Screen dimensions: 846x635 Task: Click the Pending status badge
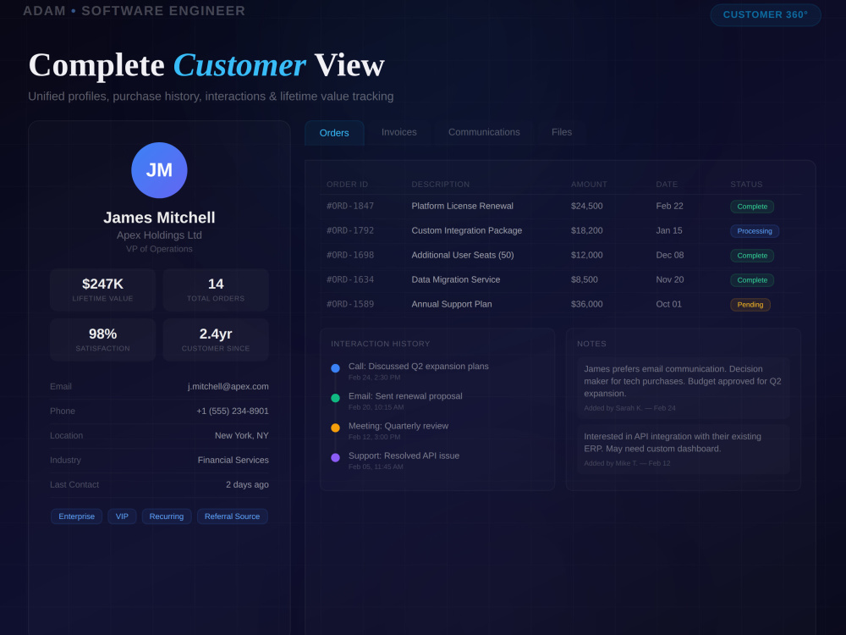(x=750, y=305)
